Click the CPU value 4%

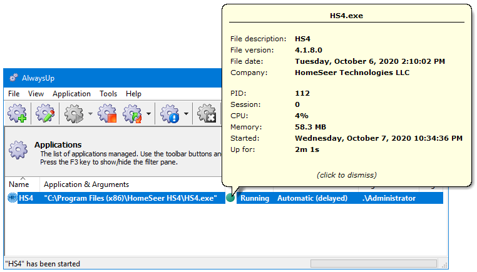(302, 116)
